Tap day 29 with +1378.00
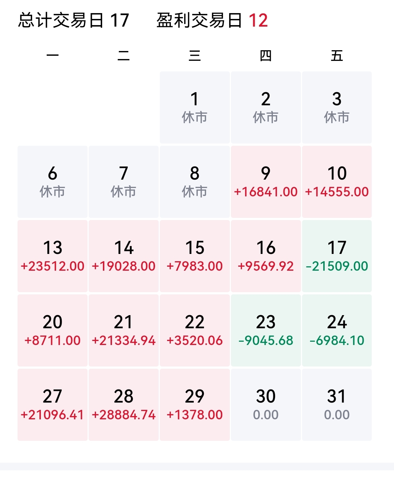The width and height of the screenshot is (394, 486). click(194, 405)
